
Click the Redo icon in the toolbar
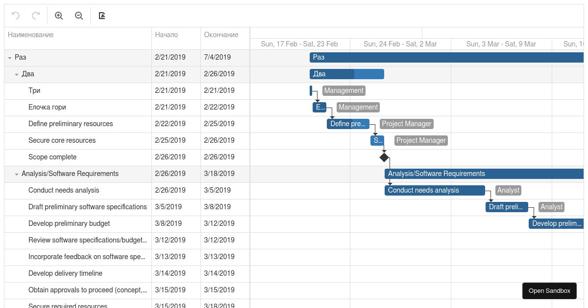click(x=35, y=16)
